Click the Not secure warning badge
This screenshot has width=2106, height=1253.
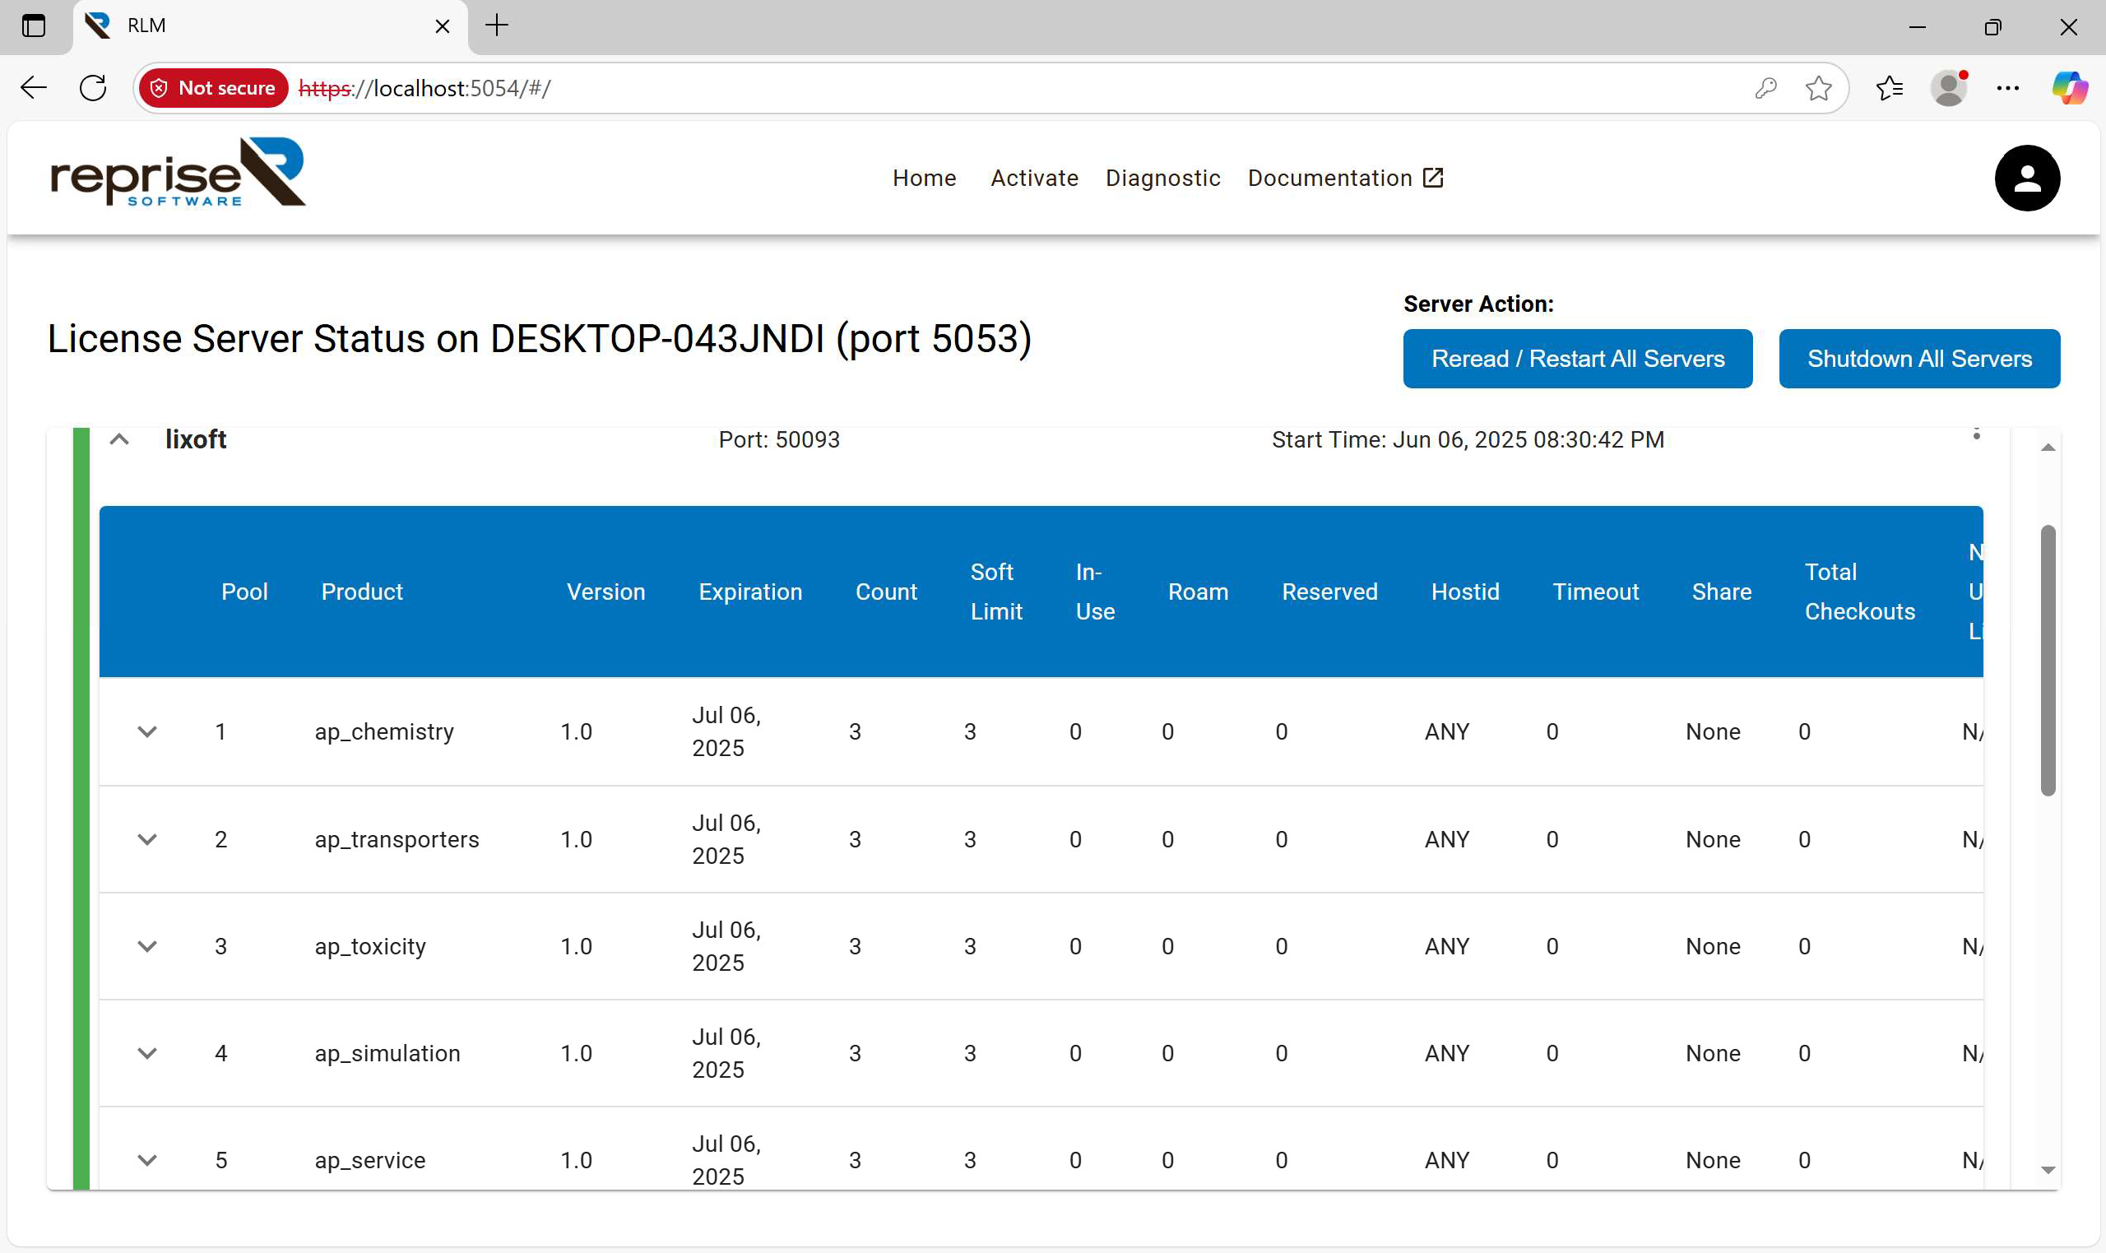[214, 88]
